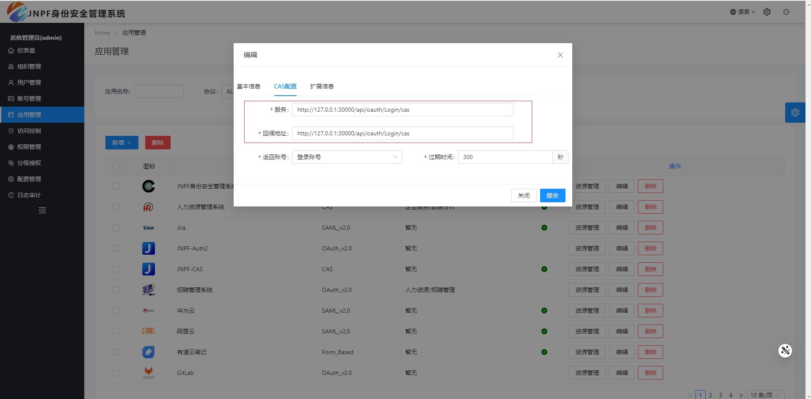This screenshot has width=811, height=399.
Task: Click the 有道云笔记 application icon
Action: 148,352
